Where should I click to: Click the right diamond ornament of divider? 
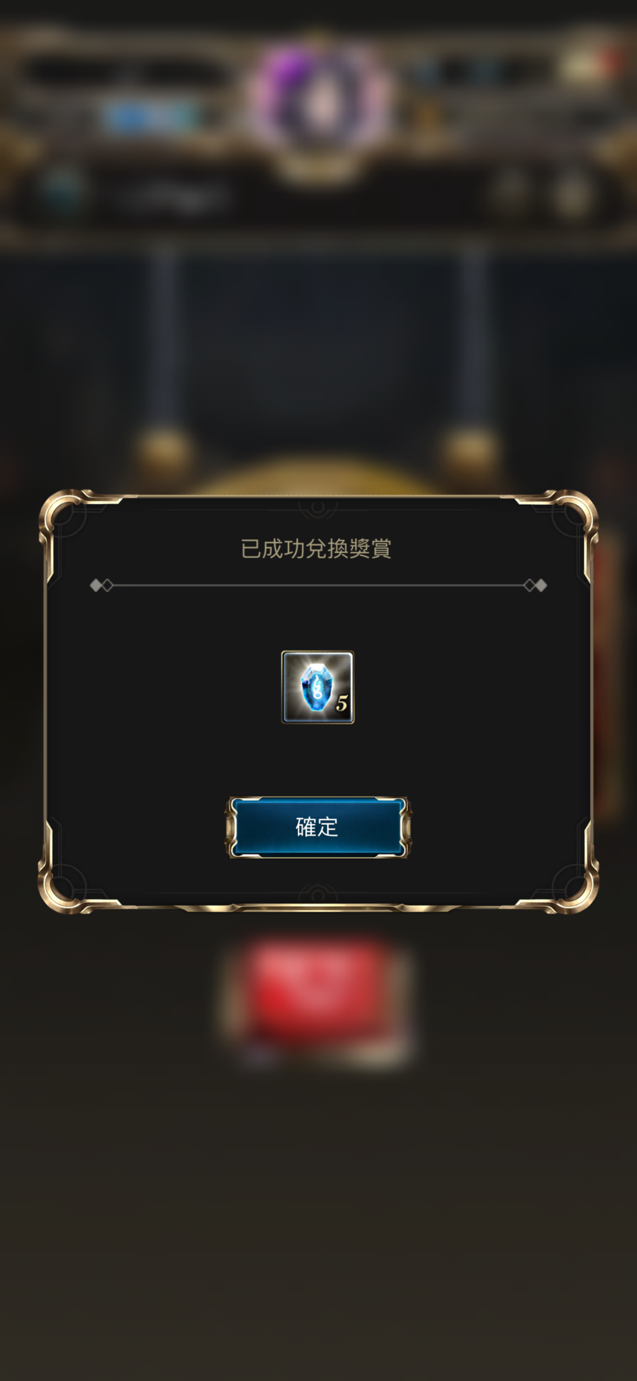click(535, 585)
